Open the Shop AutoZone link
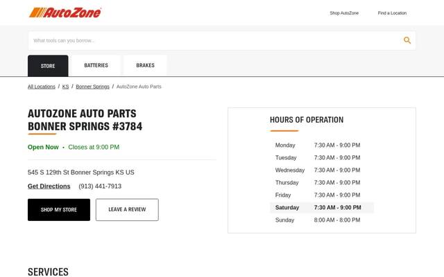Viewport: 444px width, 277px height. (x=344, y=13)
